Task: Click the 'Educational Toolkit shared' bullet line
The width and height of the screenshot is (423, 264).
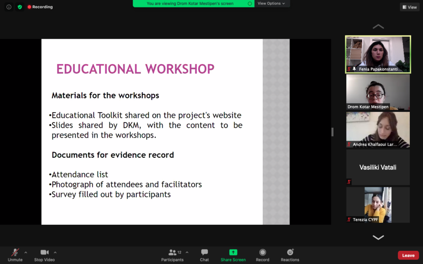Action: pyautogui.click(x=145, y=115)
